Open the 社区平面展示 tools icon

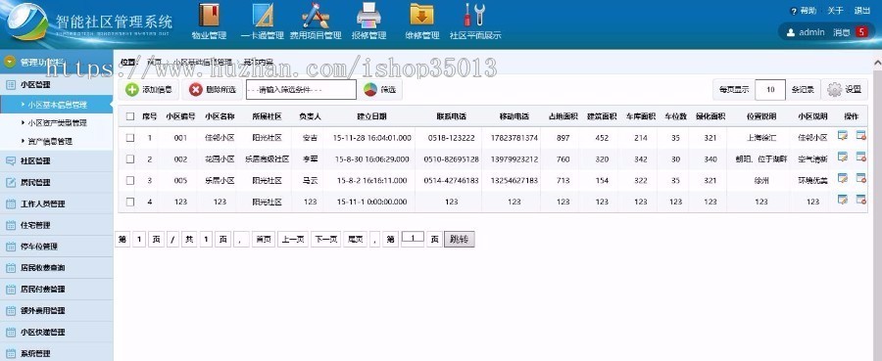(474, 16)
